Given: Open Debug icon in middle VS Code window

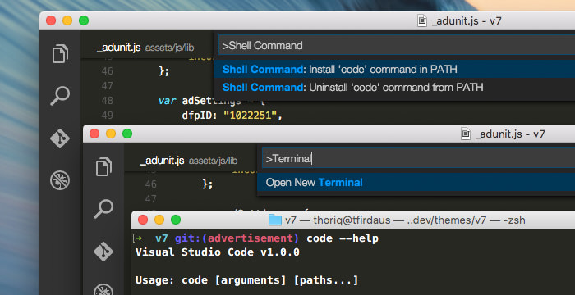Looking at the screenshot, I should 103,289.
